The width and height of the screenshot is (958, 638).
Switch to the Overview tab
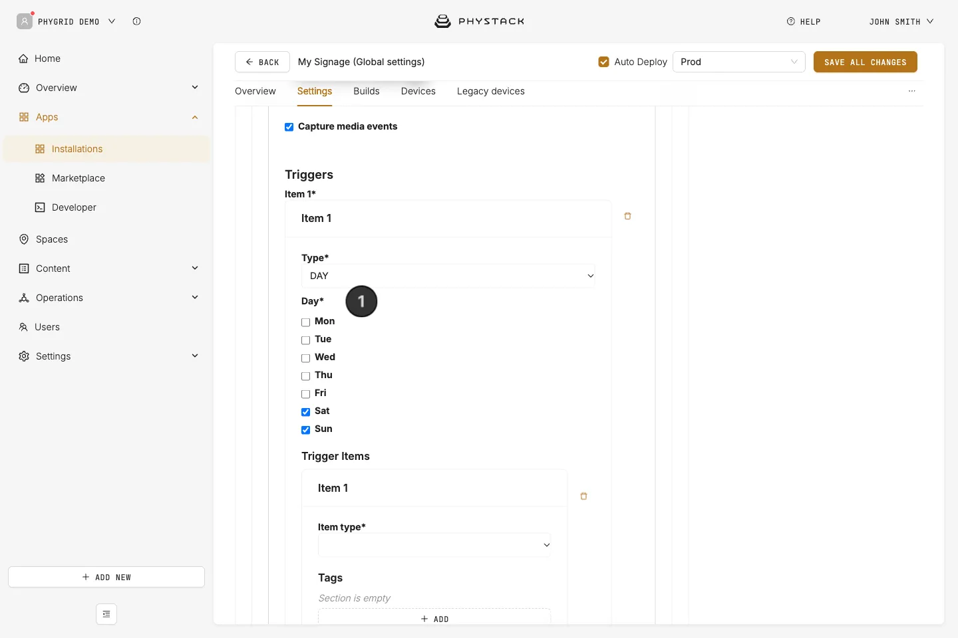click(255, 91)
